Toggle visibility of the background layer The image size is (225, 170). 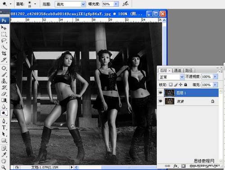pos(161,101)
